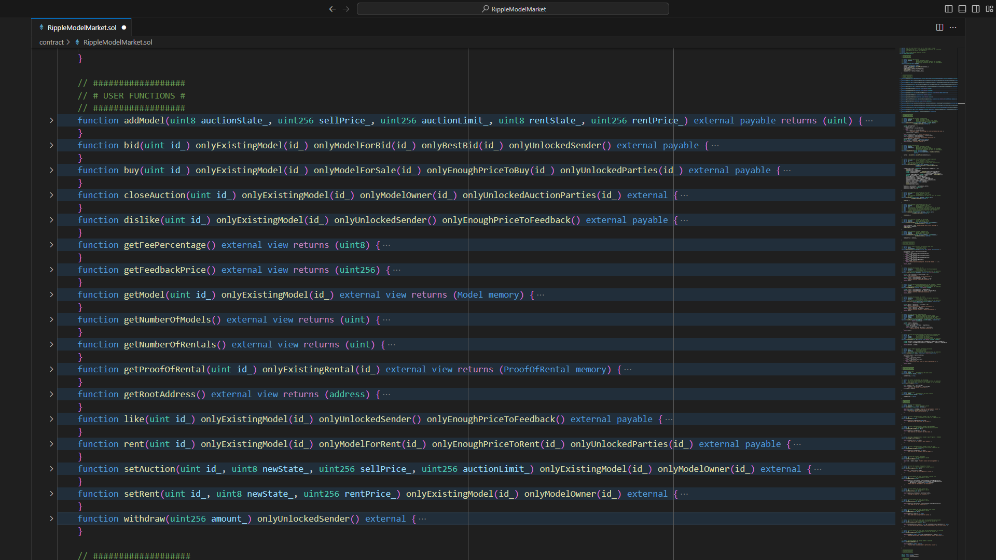Expand the folded addModel function
996x560 pixels.
pos(51,120)
